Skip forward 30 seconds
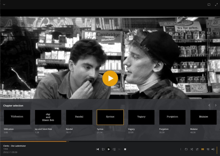Screen dimensions: 220x156 pos(114,149)
